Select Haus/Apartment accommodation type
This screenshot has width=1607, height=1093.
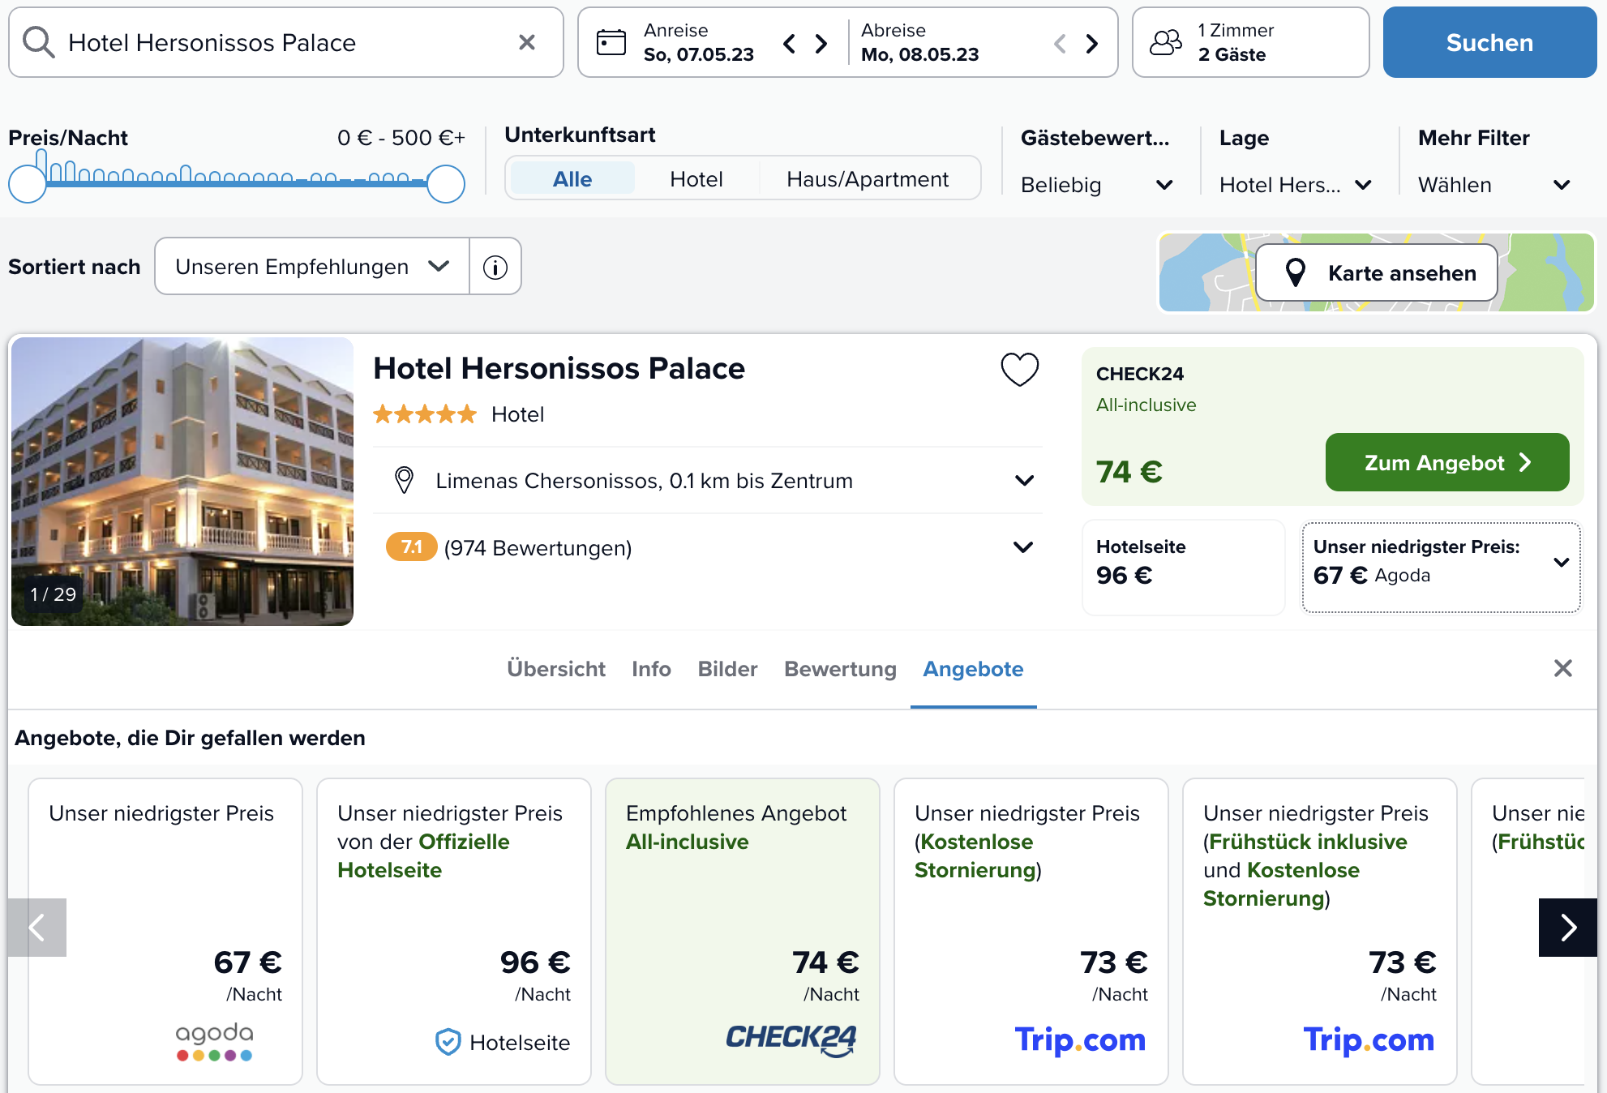[x=868, y=178]
